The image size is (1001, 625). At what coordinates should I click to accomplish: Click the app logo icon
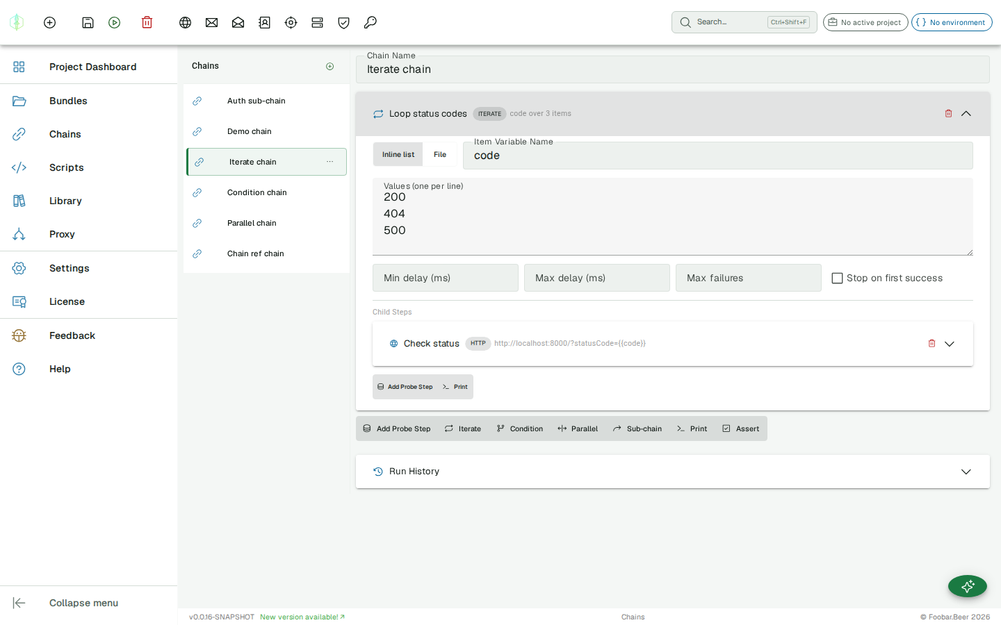coord(17,22)
